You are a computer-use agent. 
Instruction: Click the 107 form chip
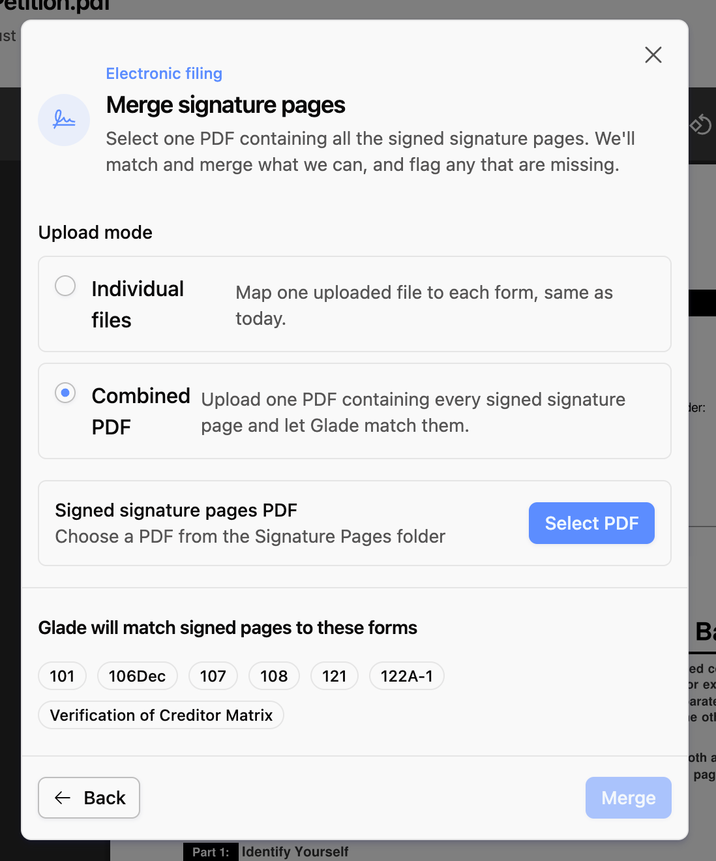213,676
